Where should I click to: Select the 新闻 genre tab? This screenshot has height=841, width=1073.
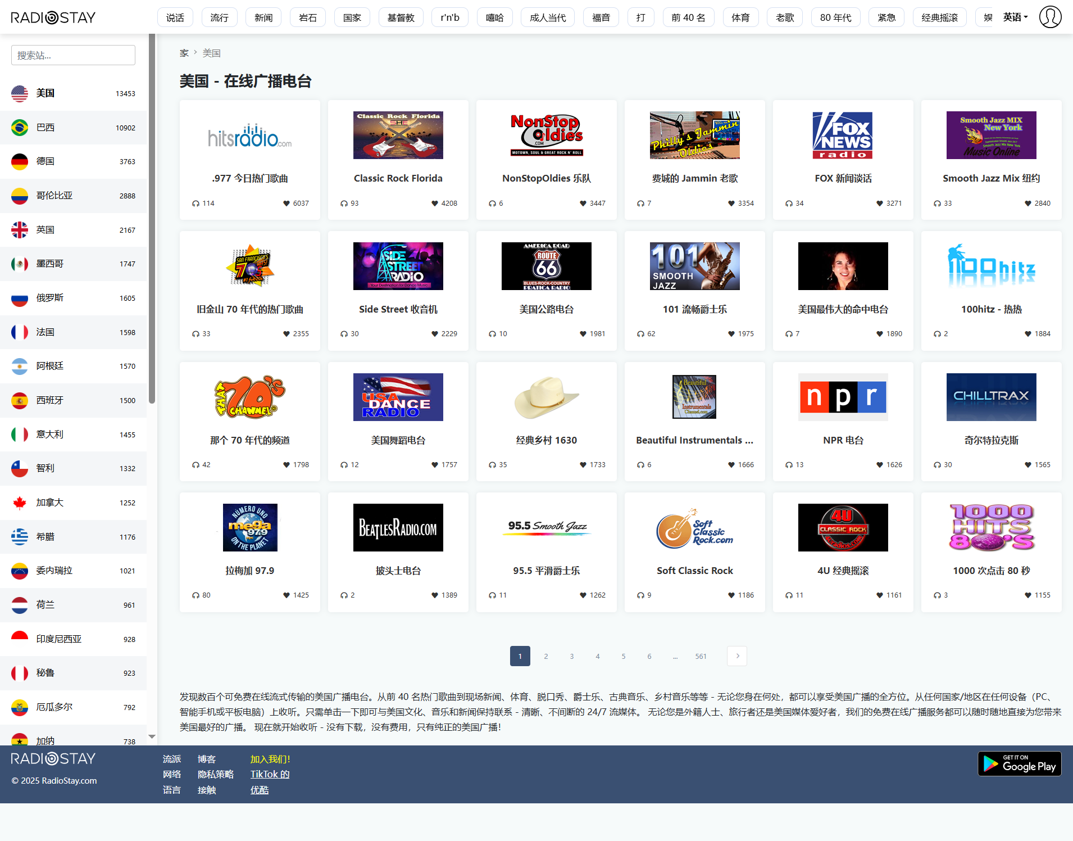263,17
